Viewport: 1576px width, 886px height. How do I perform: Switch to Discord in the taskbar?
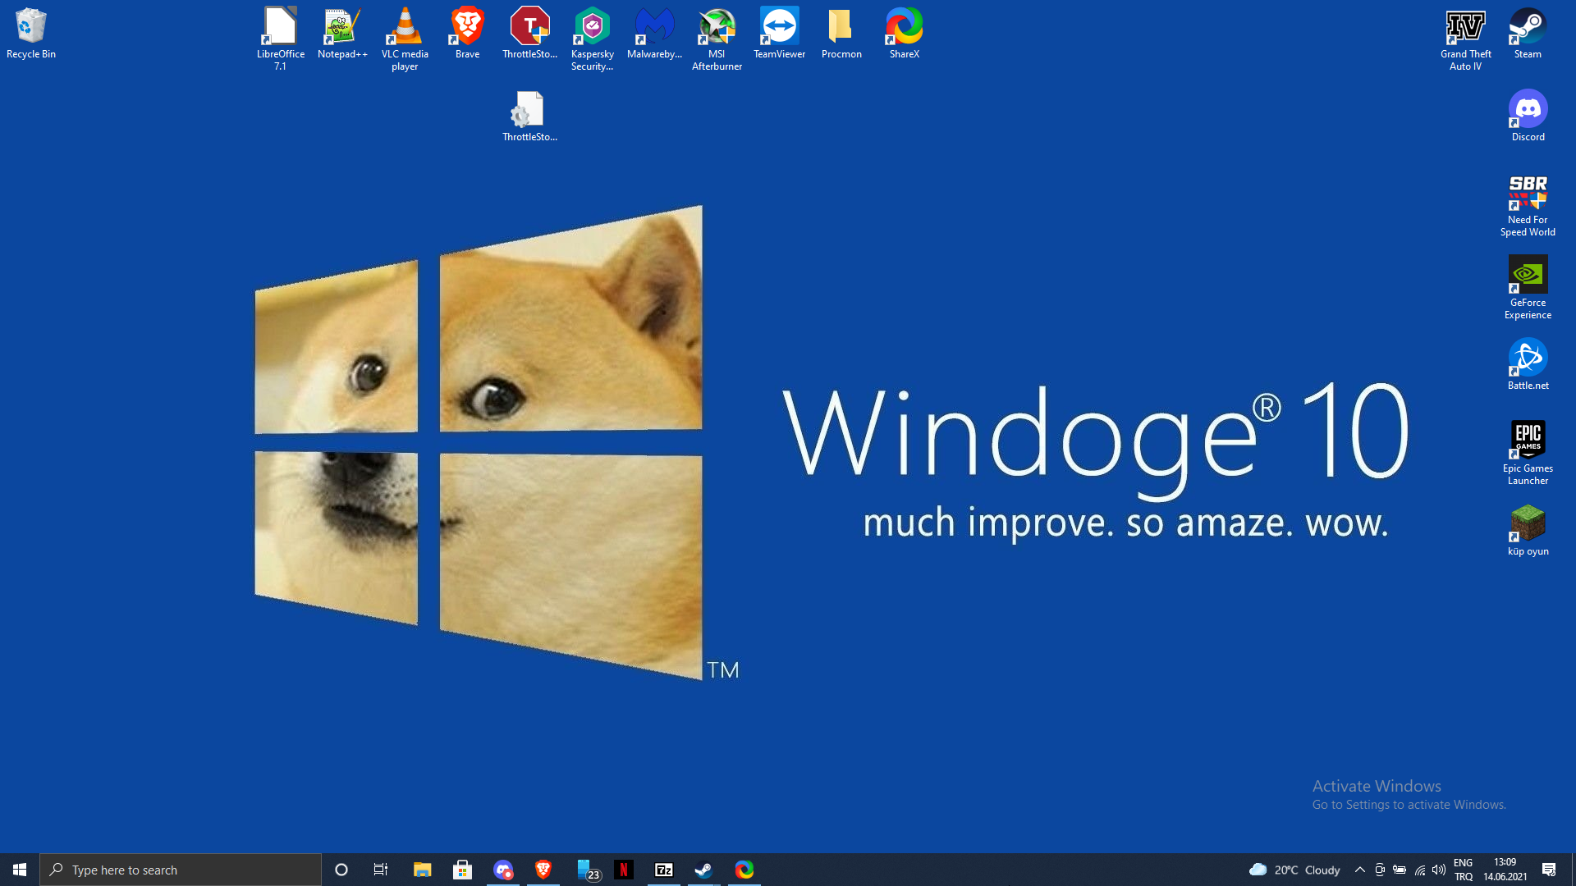point(503,870)
